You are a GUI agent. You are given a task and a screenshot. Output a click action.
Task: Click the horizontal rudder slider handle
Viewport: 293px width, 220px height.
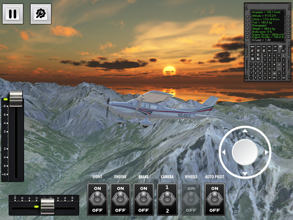click(x=48, y=206)
